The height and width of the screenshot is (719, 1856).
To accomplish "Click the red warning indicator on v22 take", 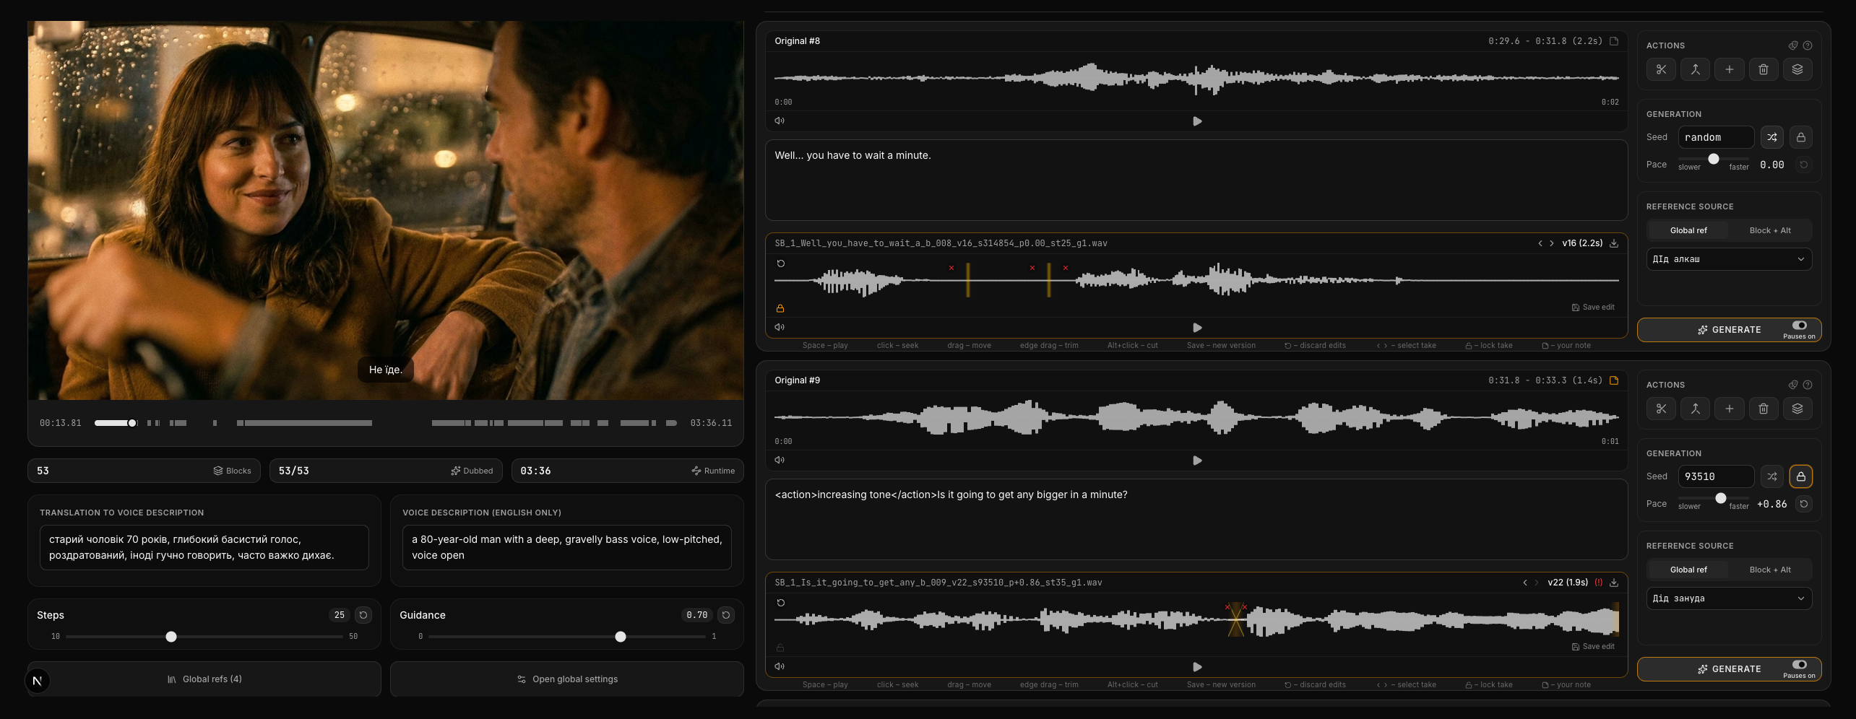I will (x=1598, y=583).
